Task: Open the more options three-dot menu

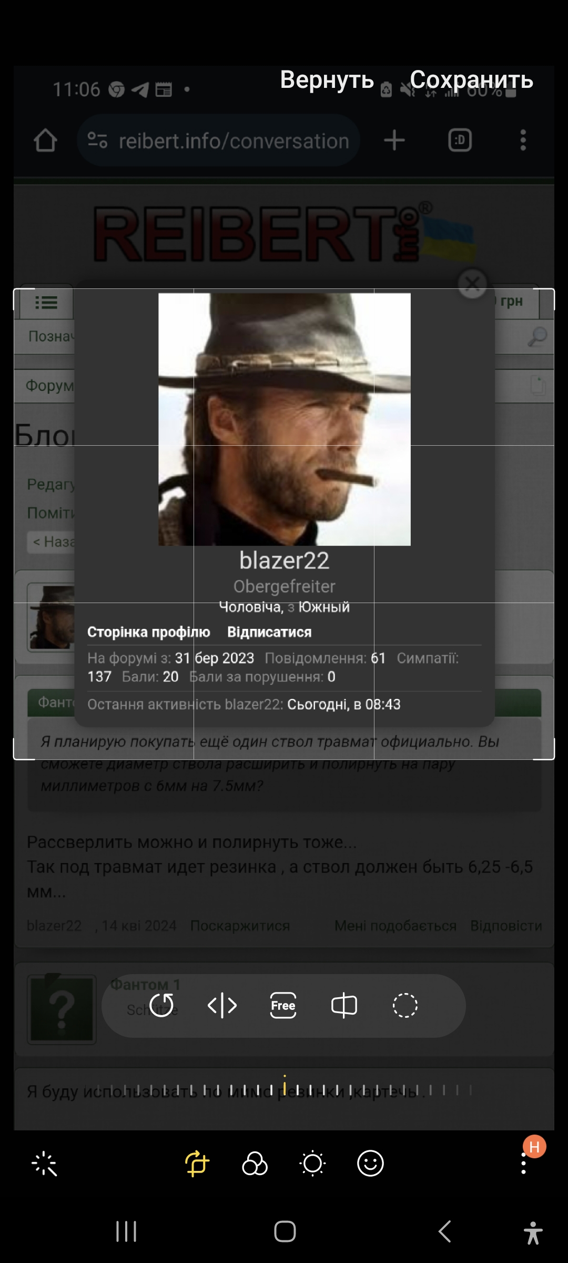Action: (x=523, y=1163)
